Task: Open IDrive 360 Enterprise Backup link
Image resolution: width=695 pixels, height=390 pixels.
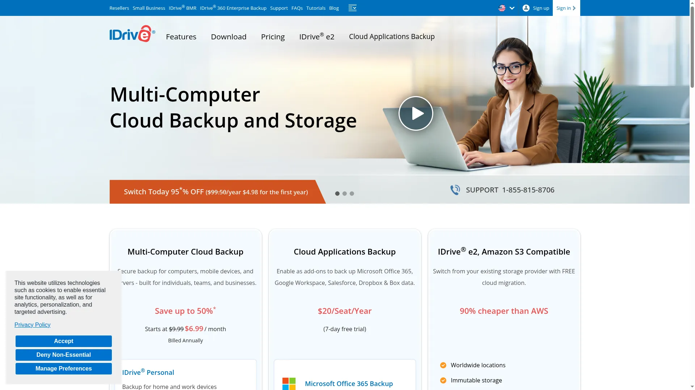Action: 233,8
